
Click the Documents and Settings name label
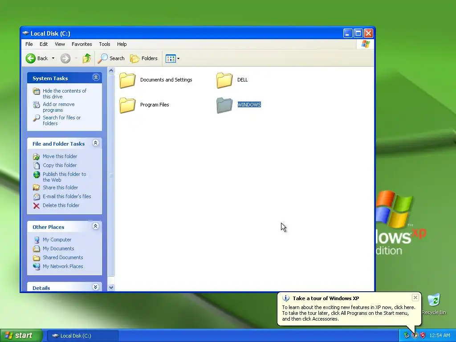point(166,80)
